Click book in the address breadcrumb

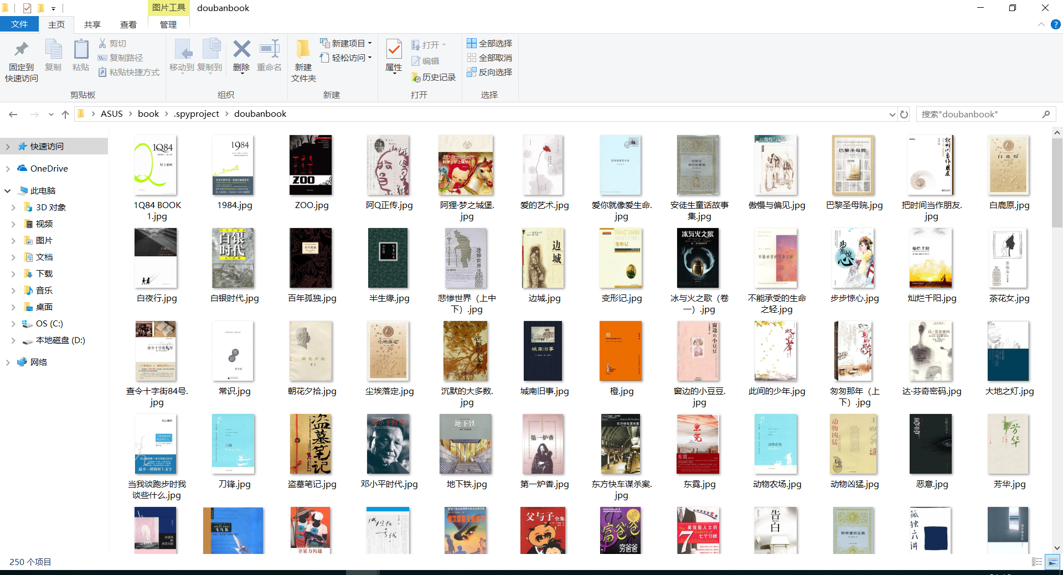point(148,114)
